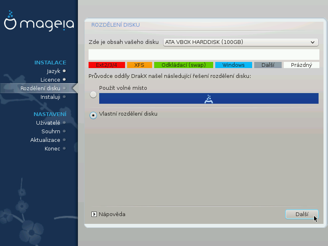Click the 'Průvodce oddíly DrakX' description text

170,76
